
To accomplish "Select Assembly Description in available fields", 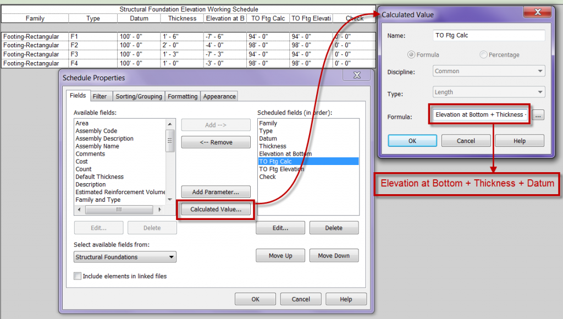I will [104, 138].
